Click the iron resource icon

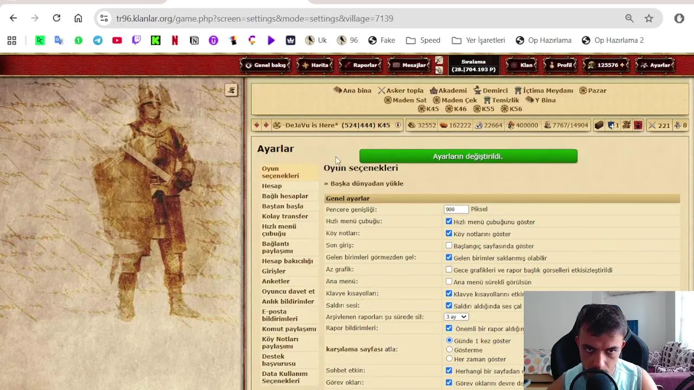point(479,125)
